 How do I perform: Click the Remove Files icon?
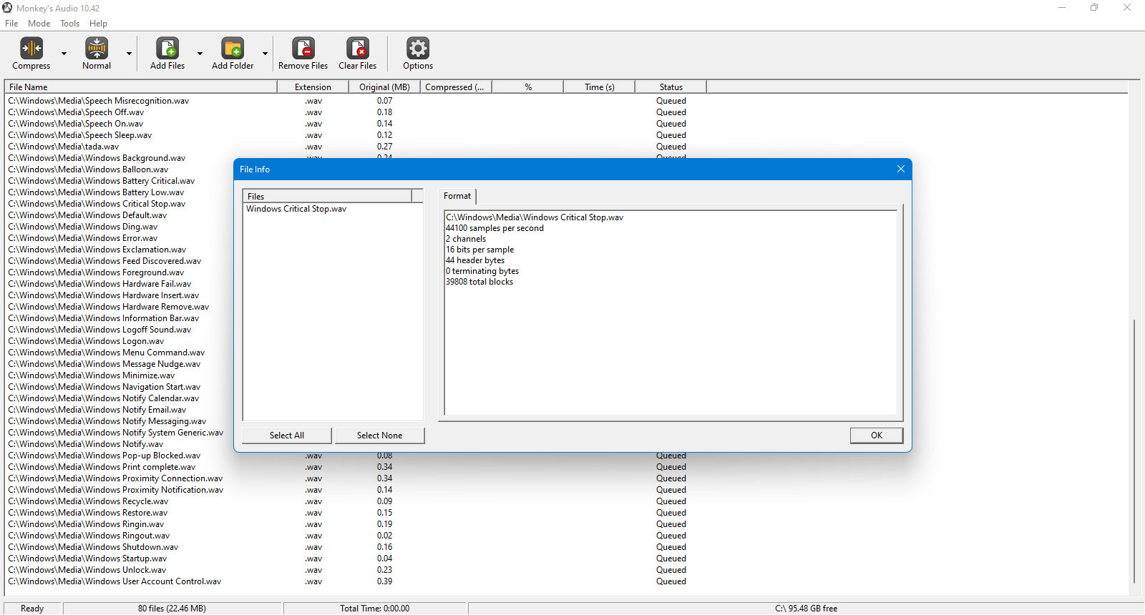pyautogui.click(x=303, y=48)
